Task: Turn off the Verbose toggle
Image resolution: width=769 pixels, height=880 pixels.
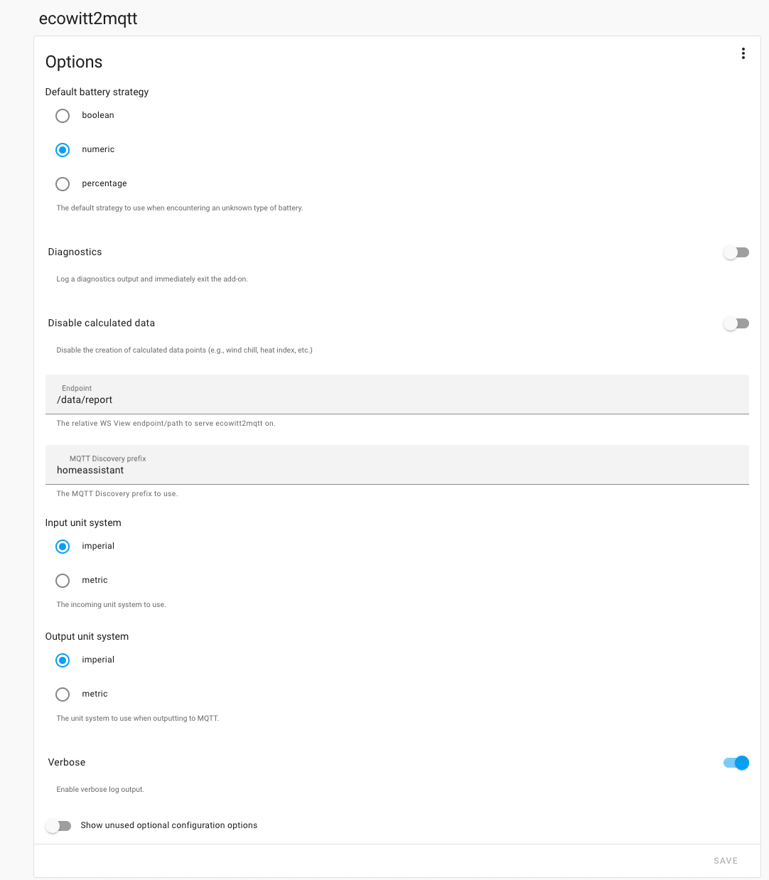Action: click(x=736, y=762)
